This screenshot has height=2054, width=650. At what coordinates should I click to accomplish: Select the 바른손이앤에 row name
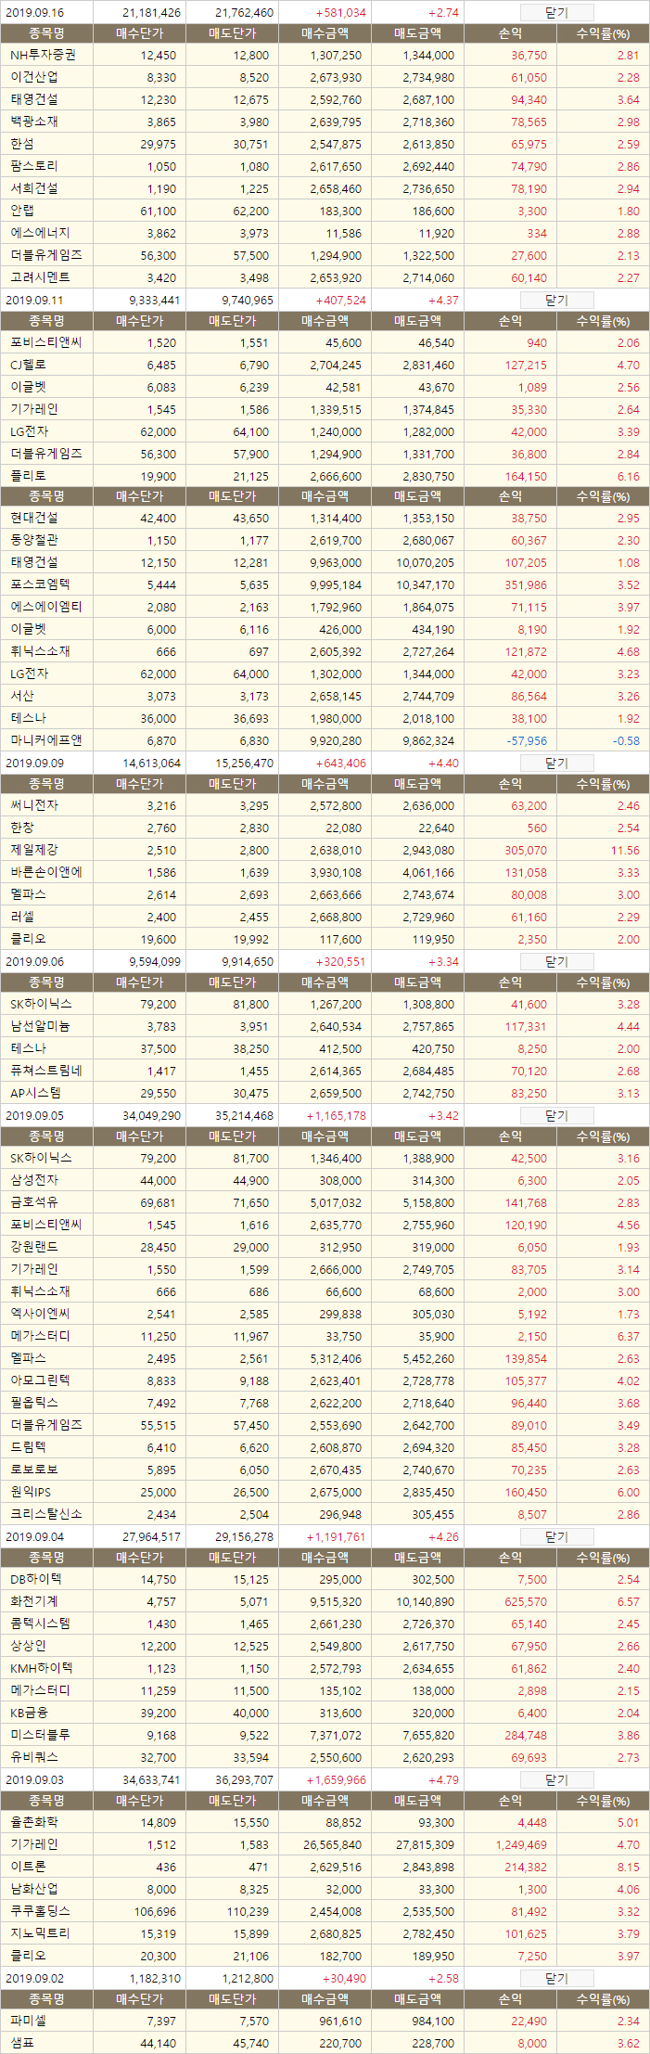(x=46, y=872)
